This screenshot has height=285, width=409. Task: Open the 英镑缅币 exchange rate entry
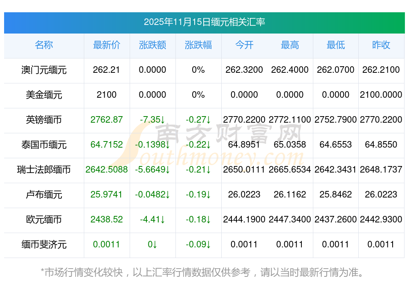coord(44,120)
